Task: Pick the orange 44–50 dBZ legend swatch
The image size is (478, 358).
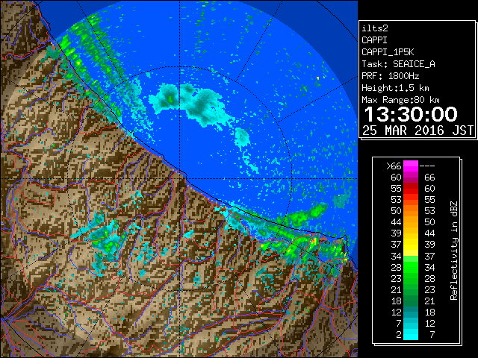Action: coord(411,222)
